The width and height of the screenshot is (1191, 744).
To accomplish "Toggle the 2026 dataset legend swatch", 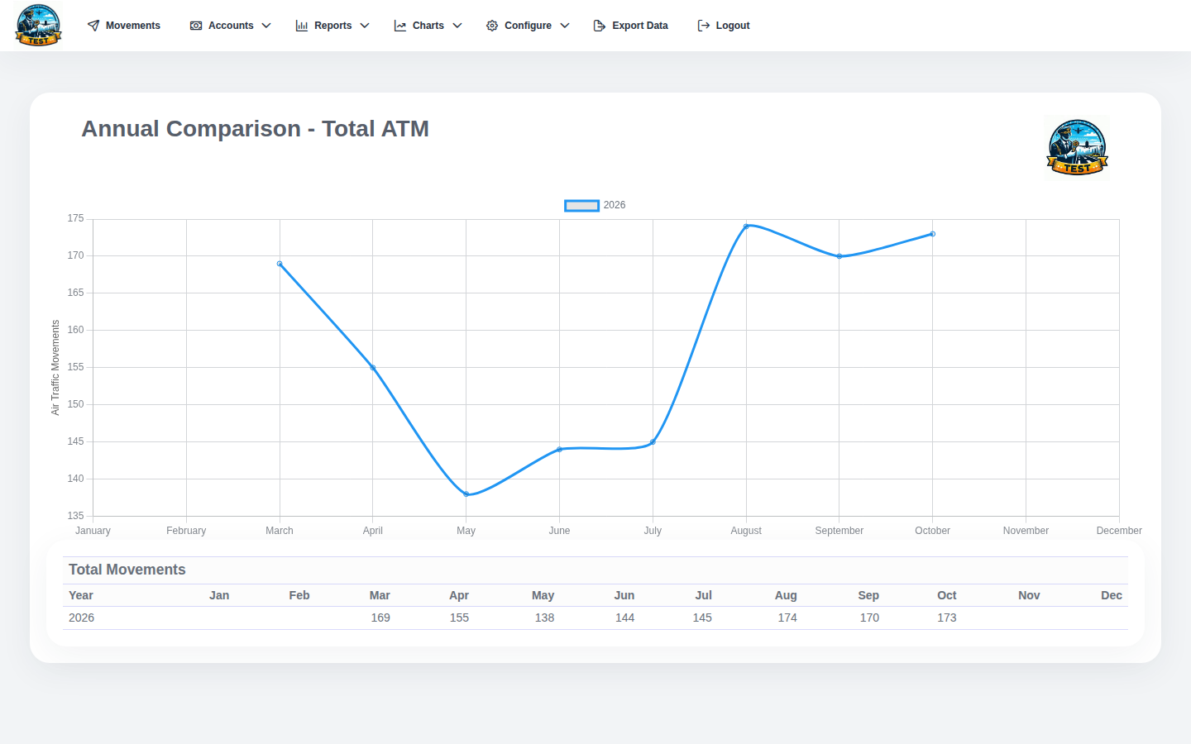I will [x=581, y=206].
